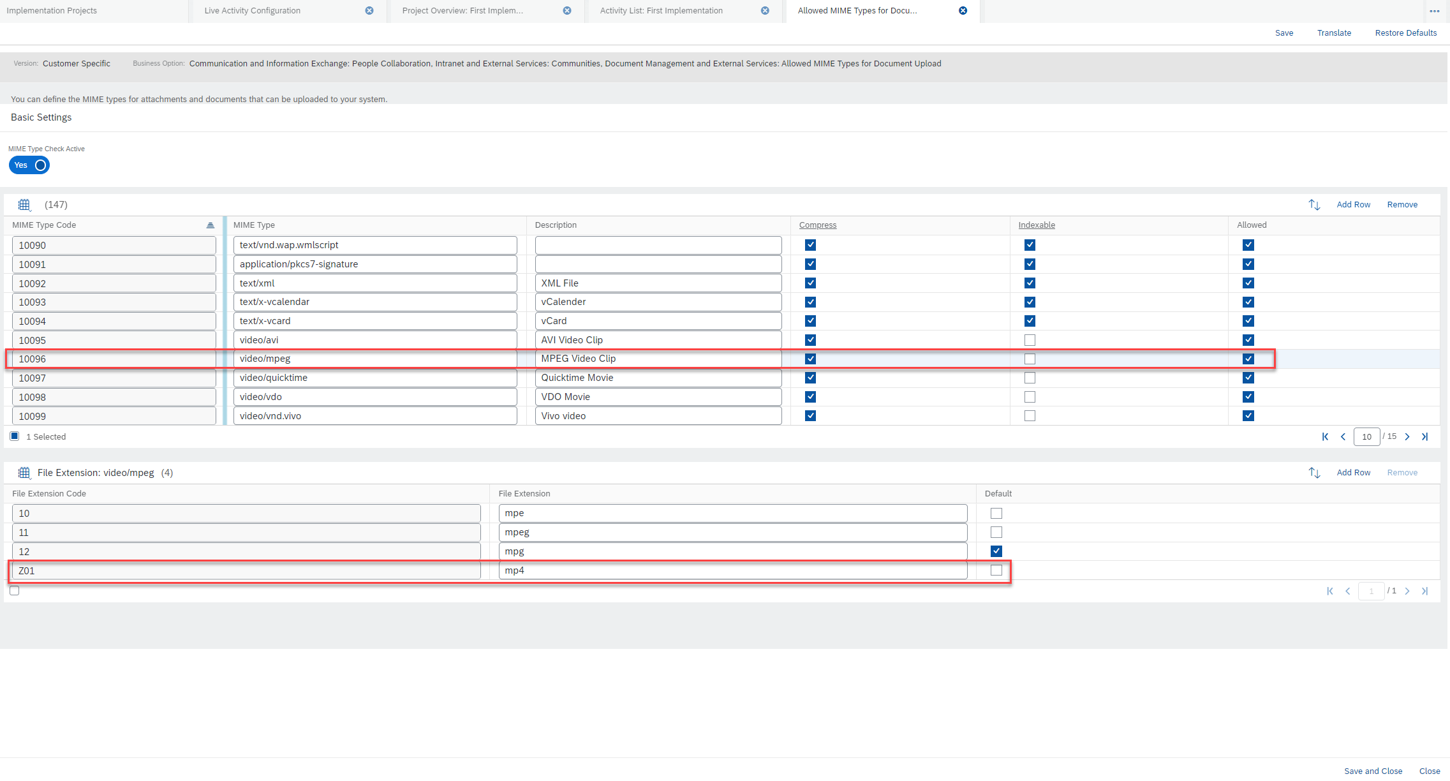Screen dimensions: 1450x781
Task: Click Save in the top toolbar
Action: click(1284, 33)
